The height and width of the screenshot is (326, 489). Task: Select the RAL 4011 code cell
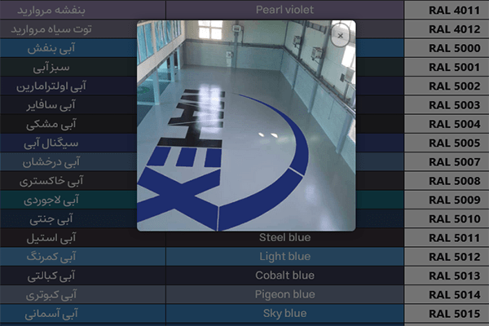tap(447, 10)
